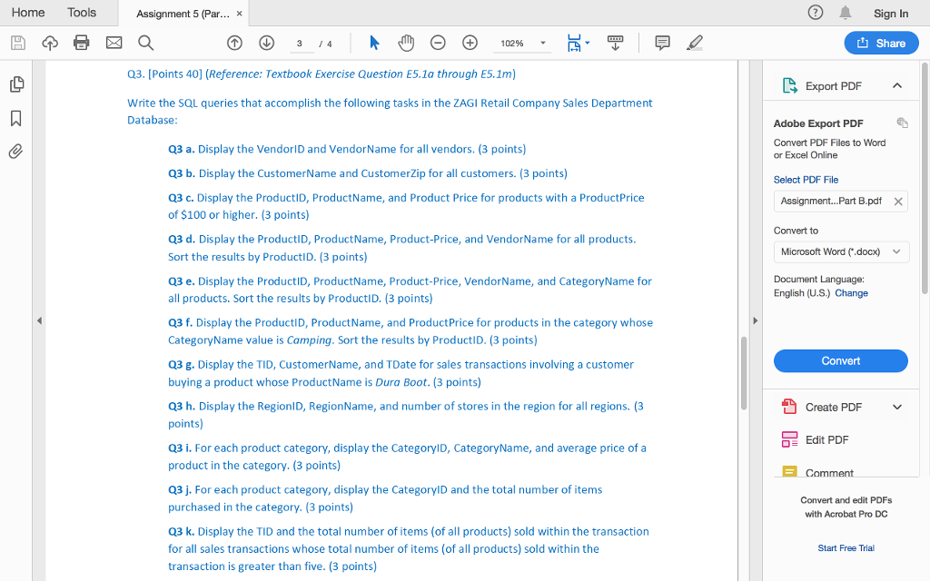Zoom out using the minus icon
This screenshot has width=930, height=581.
[x=438, y=43]
